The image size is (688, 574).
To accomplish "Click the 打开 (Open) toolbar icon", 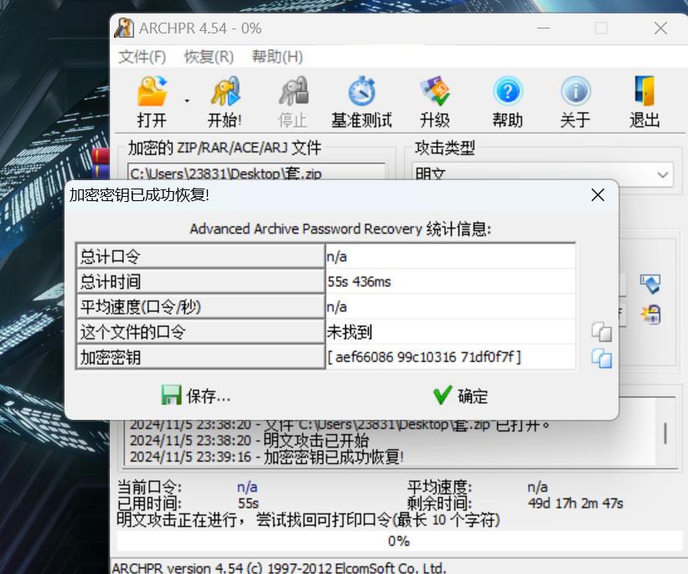I will 152,101.
